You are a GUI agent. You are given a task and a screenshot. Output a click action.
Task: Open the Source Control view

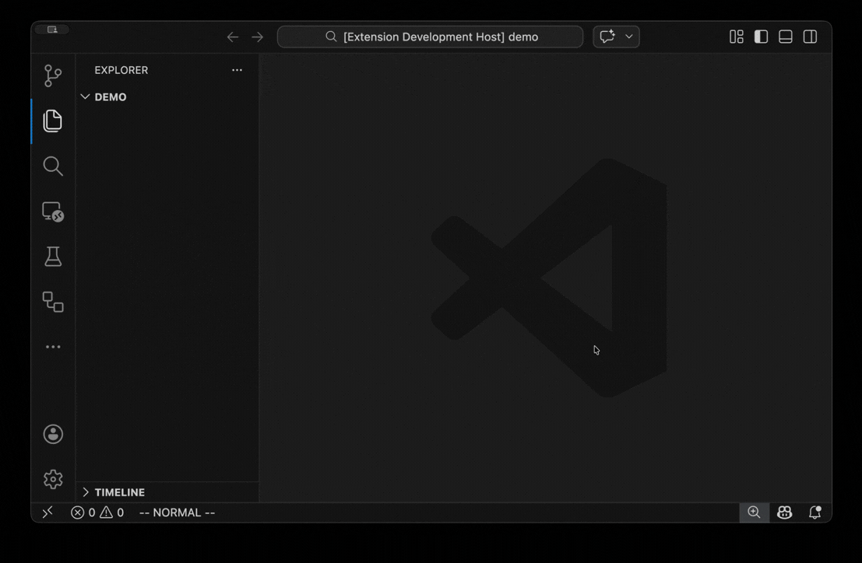coord(52,75)
